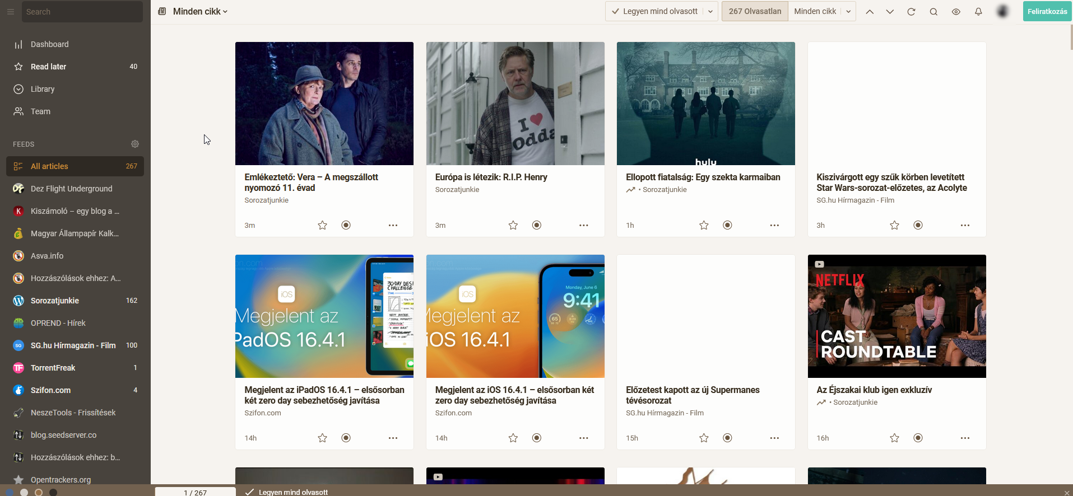Select the blue theme color dot

pyautogui.click(x=10, y=492)
